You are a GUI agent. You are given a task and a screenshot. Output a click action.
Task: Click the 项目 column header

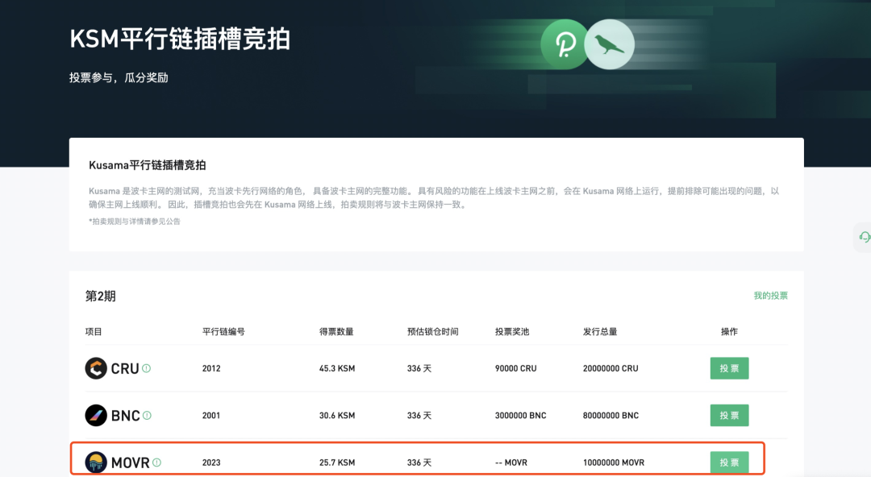tap(94, 331)
